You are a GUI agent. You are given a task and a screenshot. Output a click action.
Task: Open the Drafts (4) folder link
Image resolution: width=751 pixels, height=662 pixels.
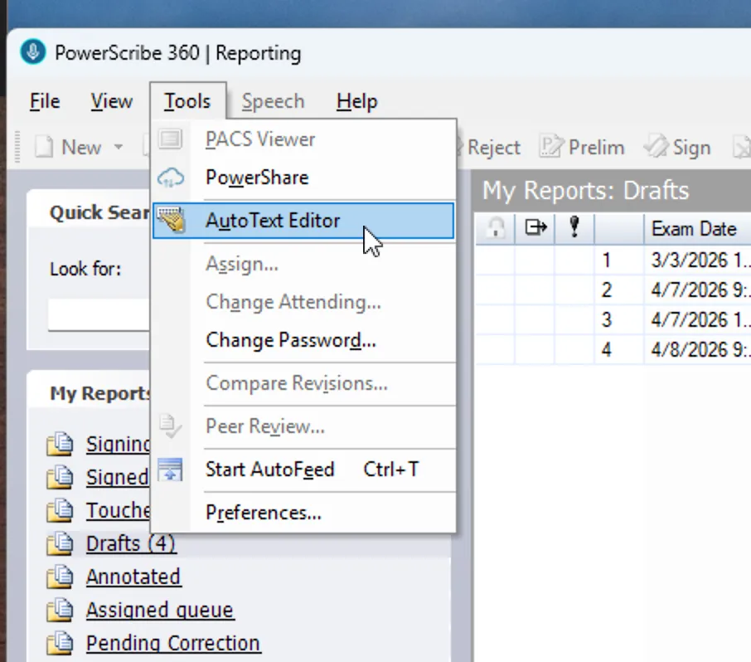point(130,543)
